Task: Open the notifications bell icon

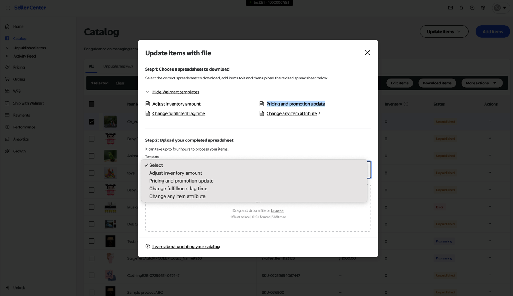Action: pos(461,8)
